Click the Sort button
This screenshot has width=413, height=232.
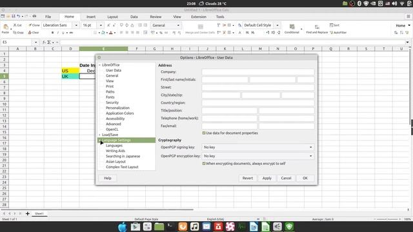[334, 25]
